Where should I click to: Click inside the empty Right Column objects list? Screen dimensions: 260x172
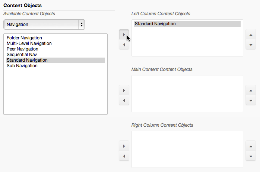tap(187, 149)
